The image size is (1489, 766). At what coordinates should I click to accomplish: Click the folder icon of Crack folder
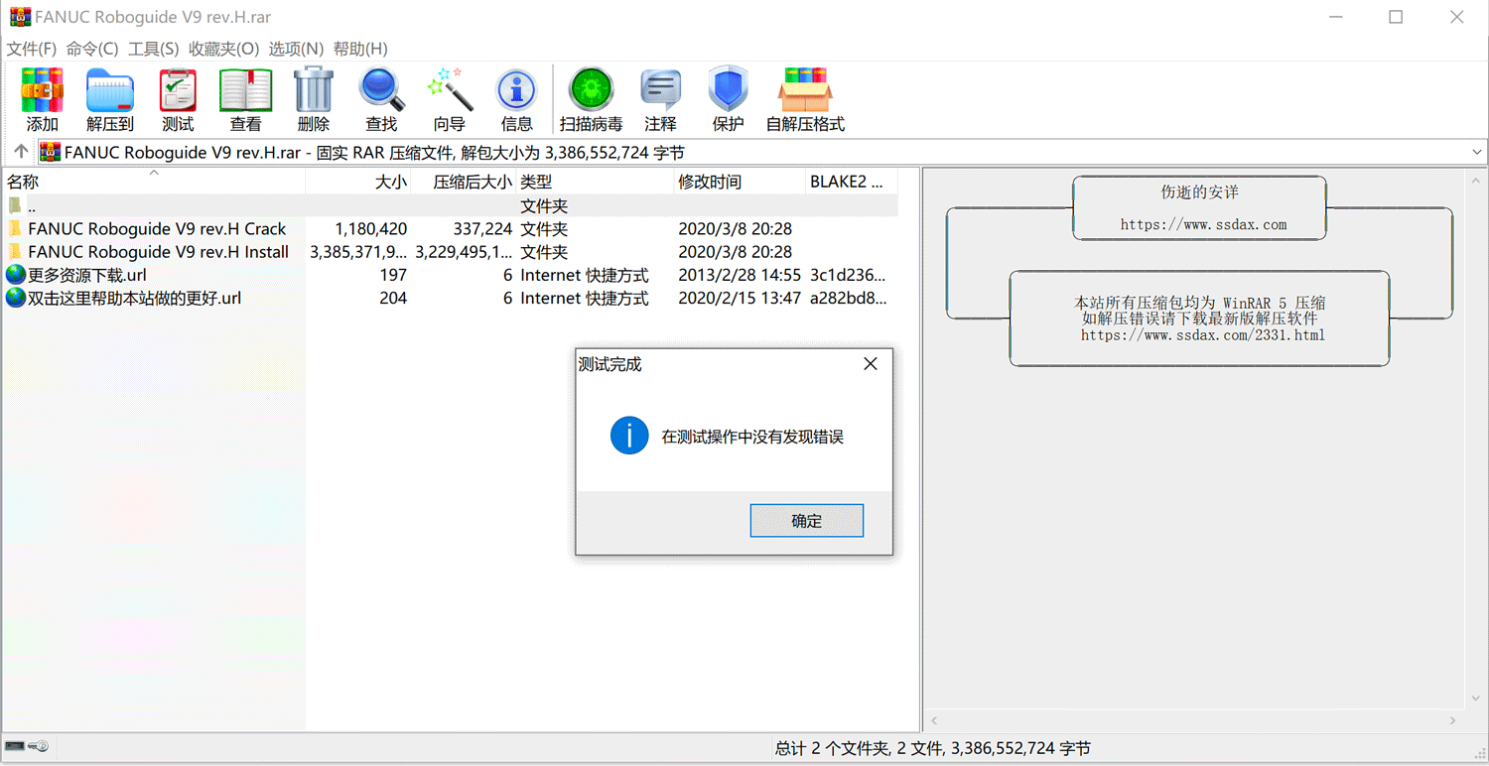[x=15, y=228]
